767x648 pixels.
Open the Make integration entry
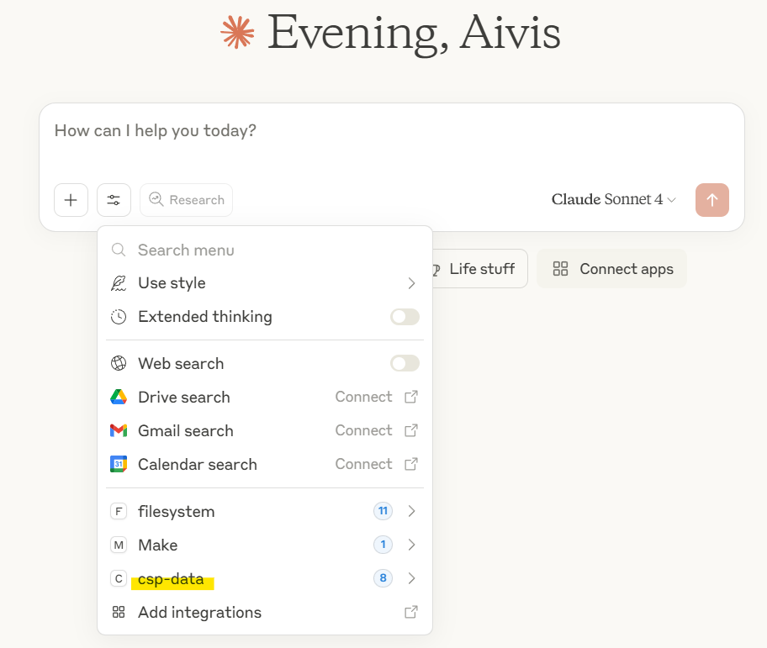click(265, 545)
